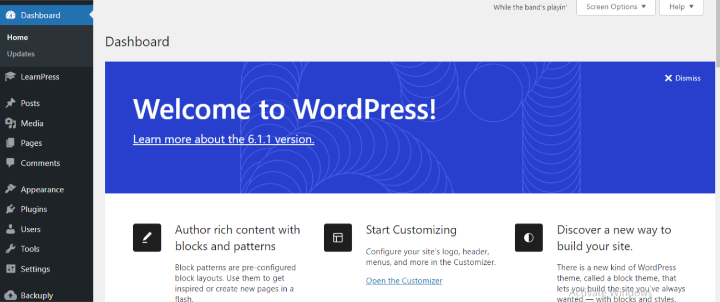720x302 pixels.
Task: Click the Comments speech bubble icon
Action: (11, 163)
